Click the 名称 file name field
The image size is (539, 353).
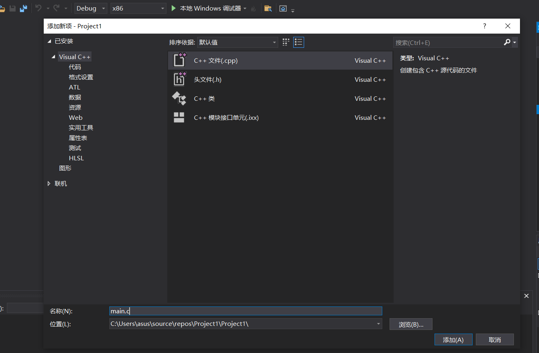coord(246,311)
